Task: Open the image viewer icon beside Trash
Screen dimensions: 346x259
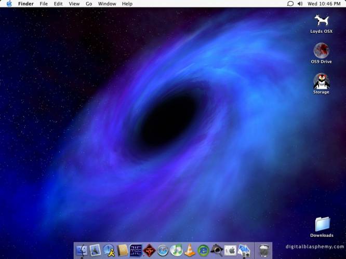Action: point(244,250)
